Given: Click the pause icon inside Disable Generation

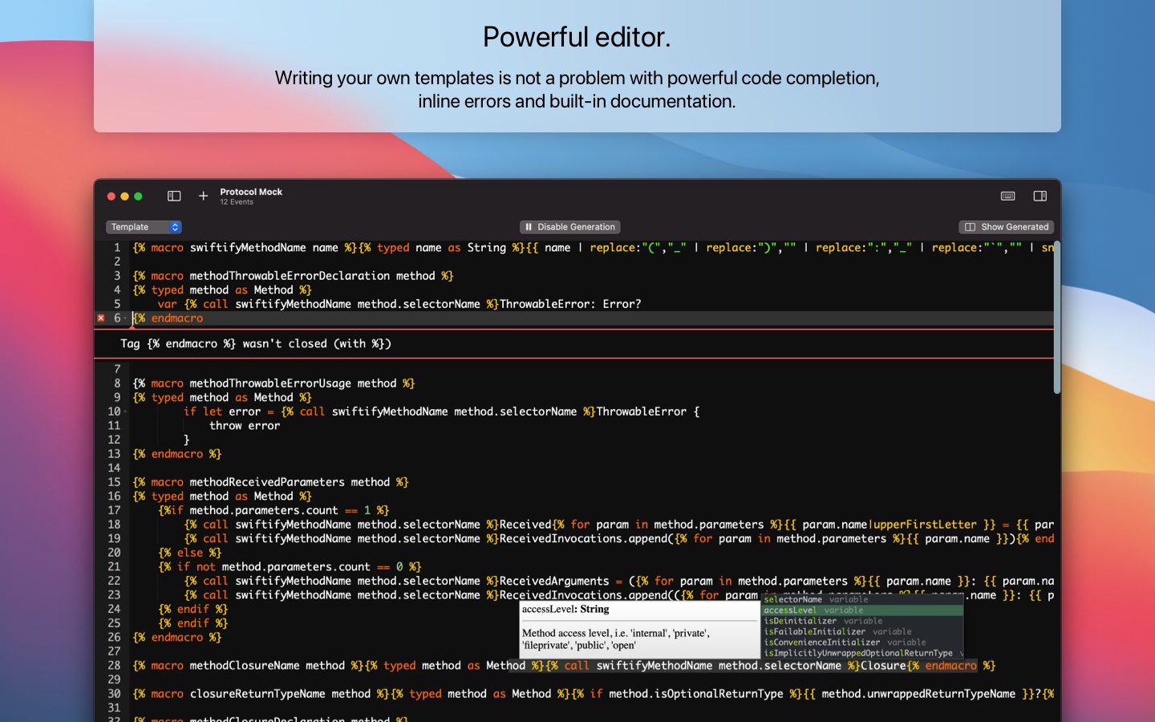Looking at the screenshot, I should (529, 227).
